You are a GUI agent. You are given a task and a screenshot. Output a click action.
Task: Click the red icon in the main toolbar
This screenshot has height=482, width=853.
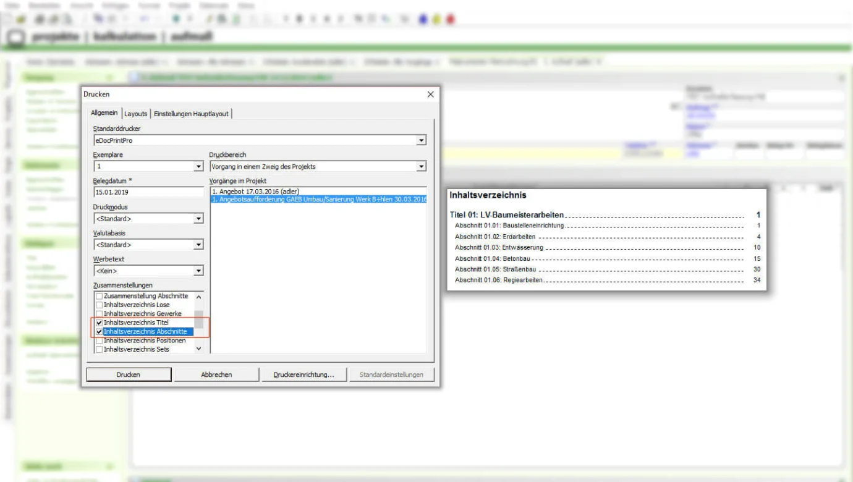450,19
